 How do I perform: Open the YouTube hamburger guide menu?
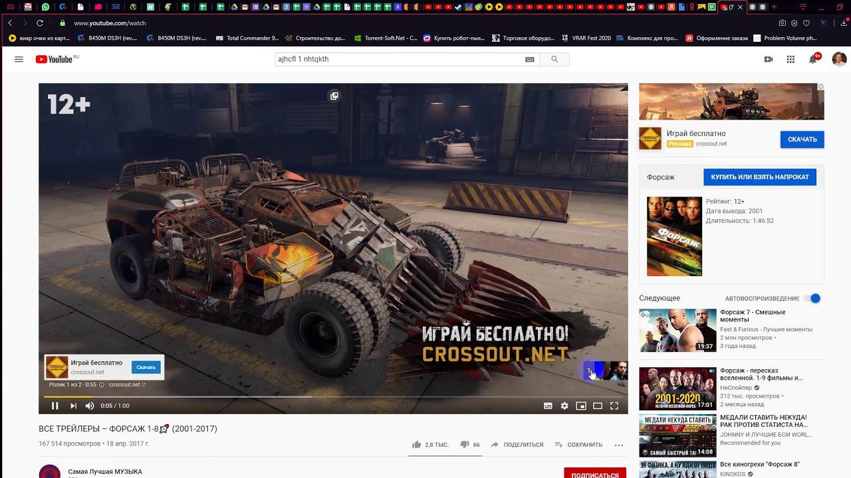tap(19, 59)
